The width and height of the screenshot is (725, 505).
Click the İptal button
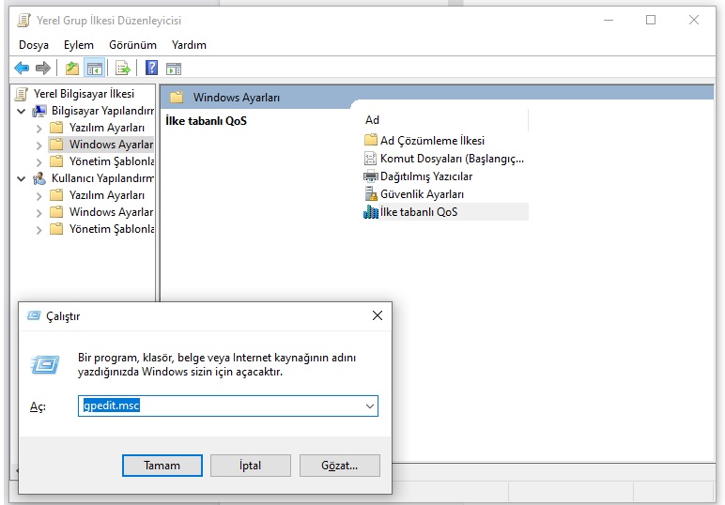[x=250, y=466]
